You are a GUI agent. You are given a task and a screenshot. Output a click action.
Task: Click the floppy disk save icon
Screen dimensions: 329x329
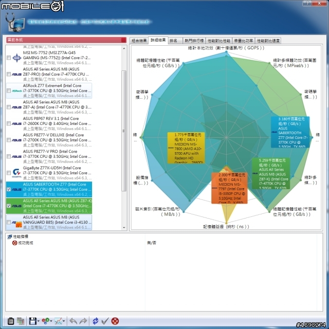coord(33,321)
